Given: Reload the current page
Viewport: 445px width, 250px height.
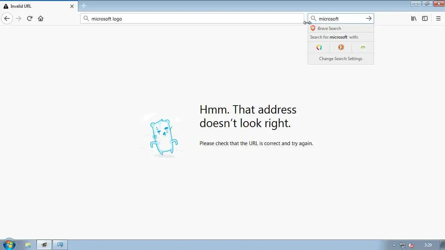Looking at the screenshot, I should coord(30,18).
